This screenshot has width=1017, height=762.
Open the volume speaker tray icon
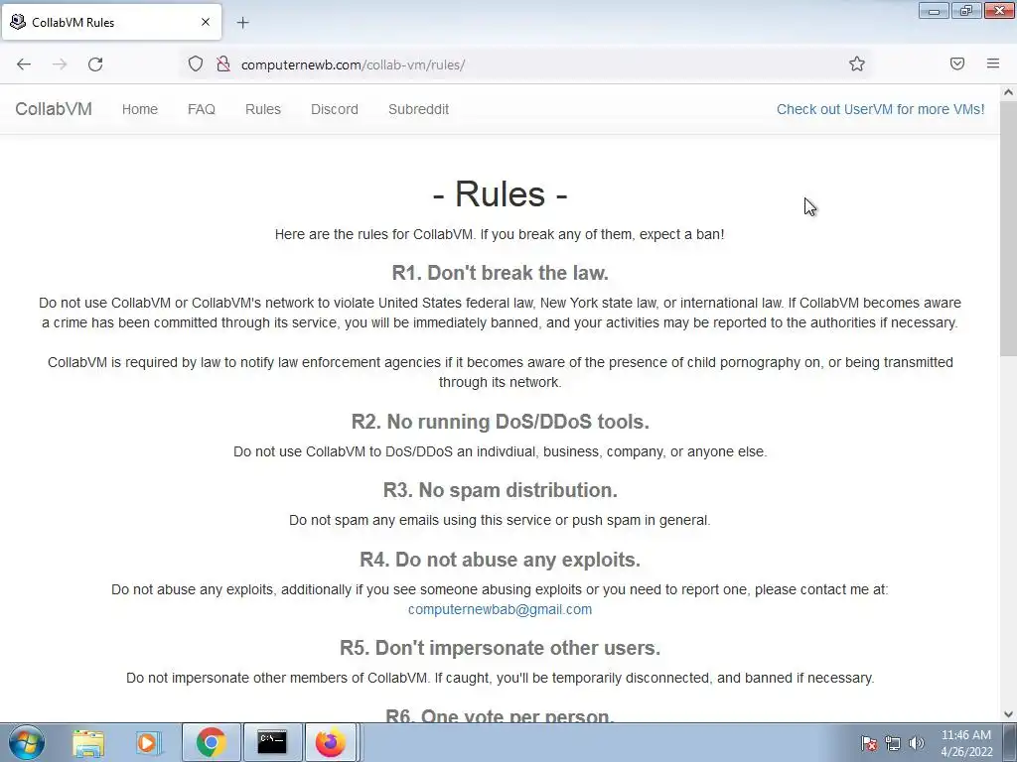tap(917, 743)
